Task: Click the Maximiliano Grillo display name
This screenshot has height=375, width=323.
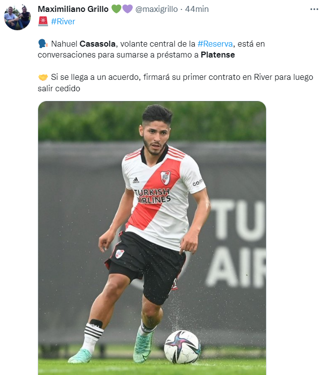Action: tap(73, 9)
